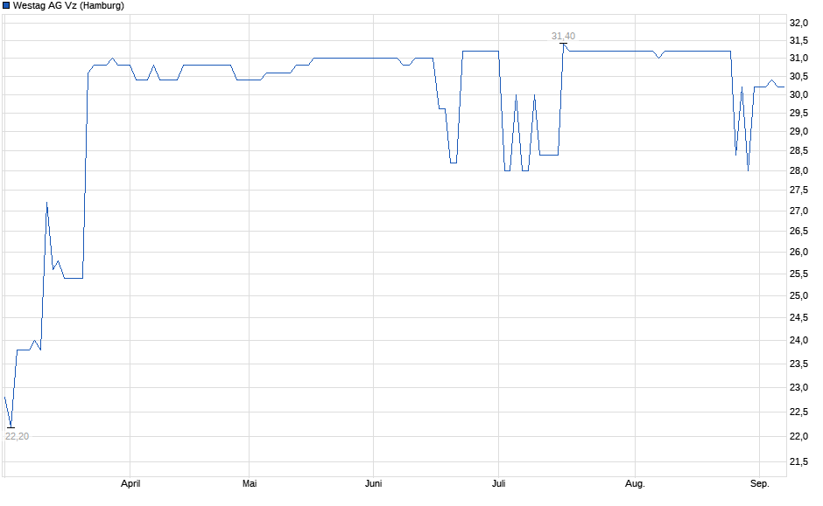Click the 27,0 price axis value

798,211
